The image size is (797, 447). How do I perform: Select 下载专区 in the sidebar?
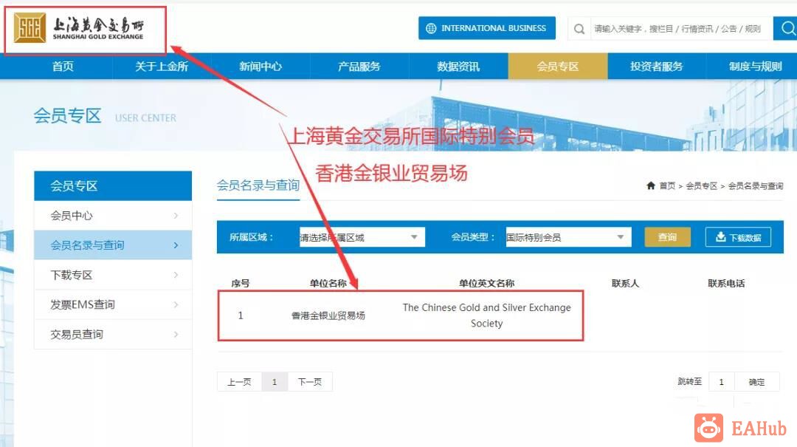click(x=113, y=275)
